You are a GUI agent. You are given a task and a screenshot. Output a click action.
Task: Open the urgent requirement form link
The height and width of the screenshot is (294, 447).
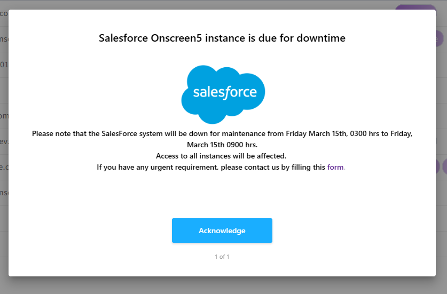pos(335,167)
